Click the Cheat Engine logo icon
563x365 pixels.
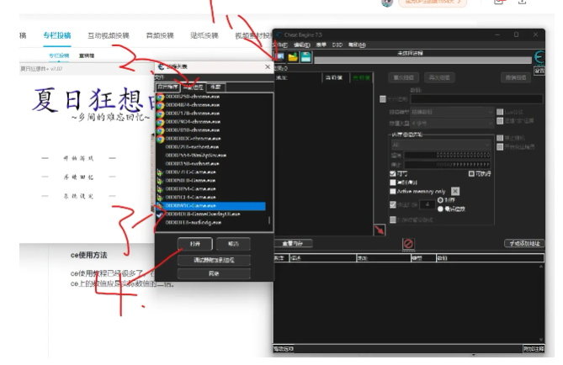pos(539,57)
